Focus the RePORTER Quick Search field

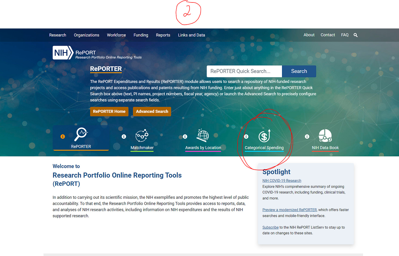point(244,71)
